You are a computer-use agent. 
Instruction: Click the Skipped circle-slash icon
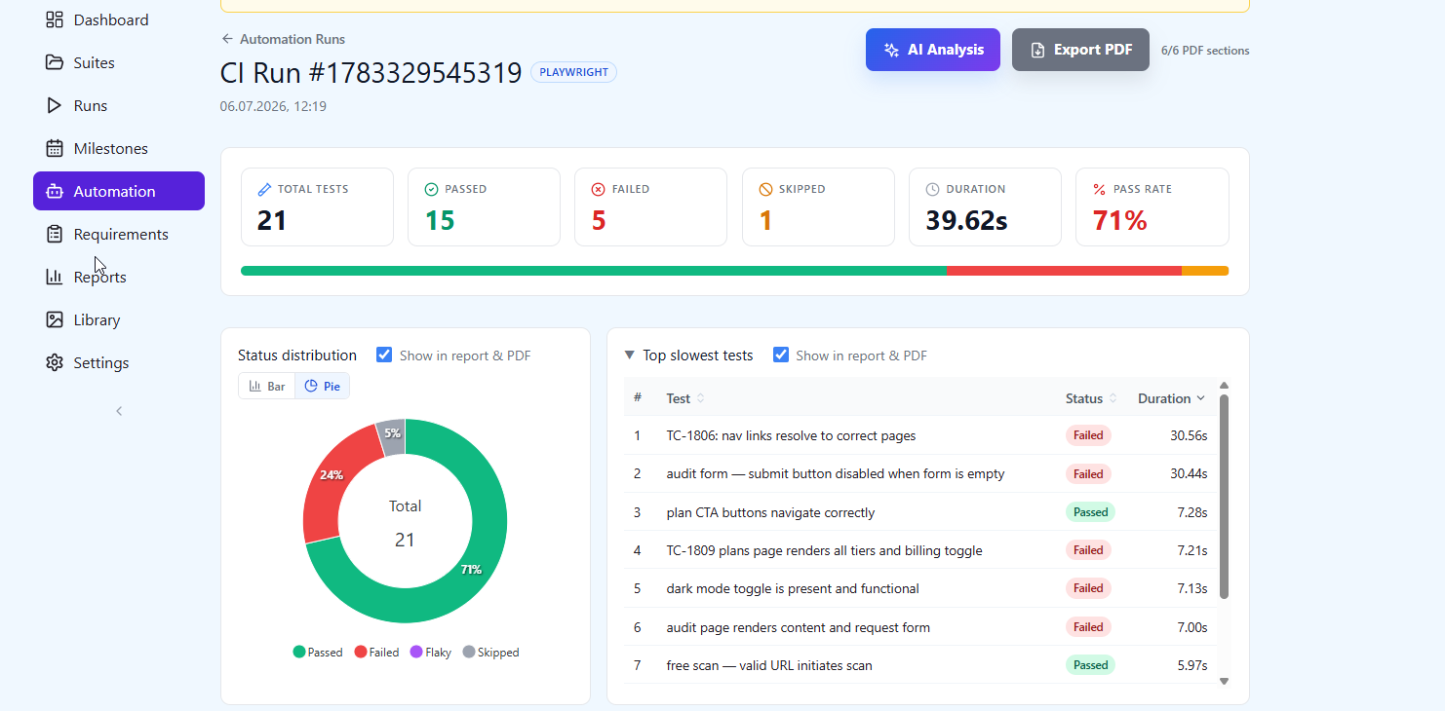pyautogui.click(x=766, y=189)
